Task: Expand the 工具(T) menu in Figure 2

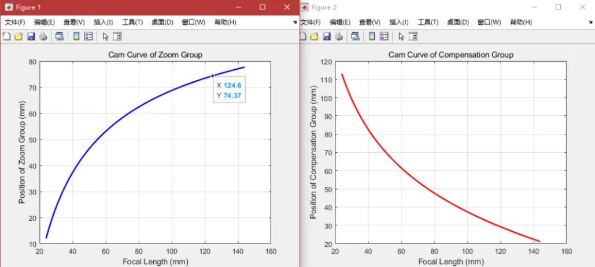Action: pyautogui.click(x=428, y=22)
